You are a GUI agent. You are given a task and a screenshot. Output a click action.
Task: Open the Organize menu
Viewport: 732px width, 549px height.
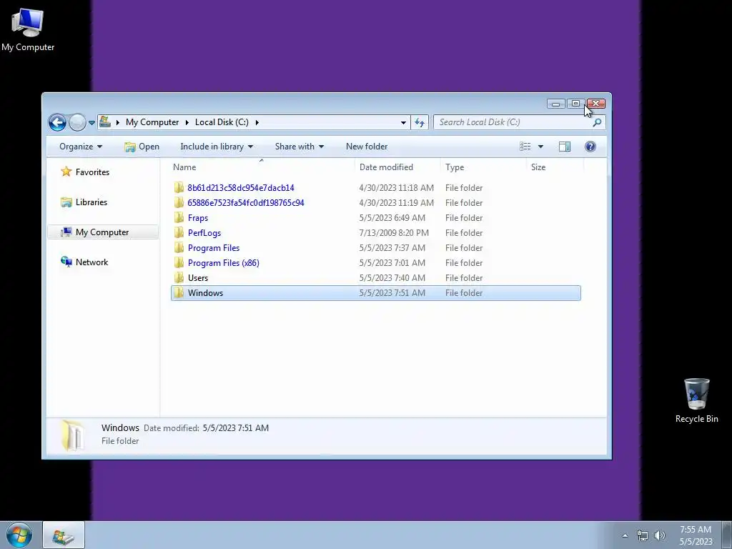pyautogui.click(x=80, y=147)
